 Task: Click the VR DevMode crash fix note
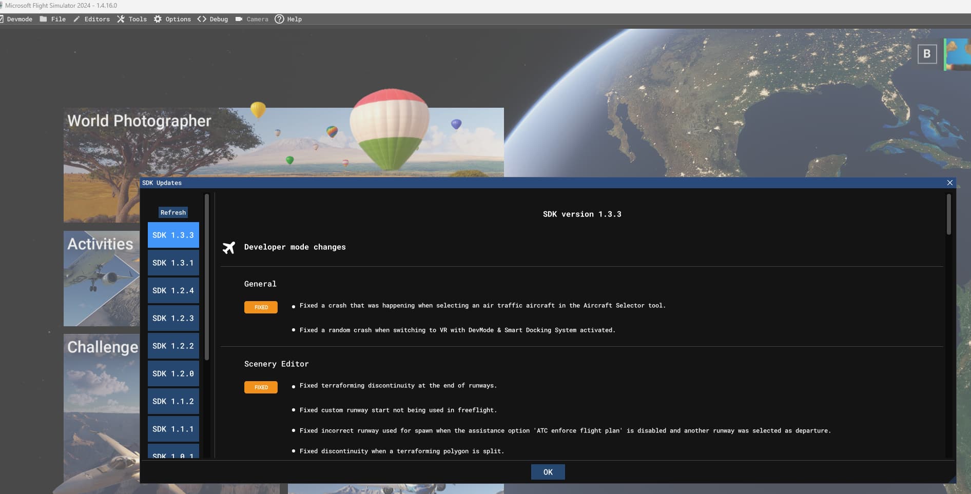tap(457, 330)
